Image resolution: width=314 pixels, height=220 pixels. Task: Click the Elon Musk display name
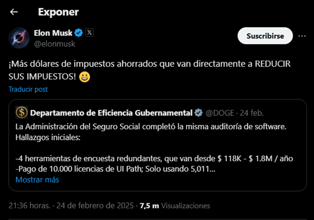53,33
